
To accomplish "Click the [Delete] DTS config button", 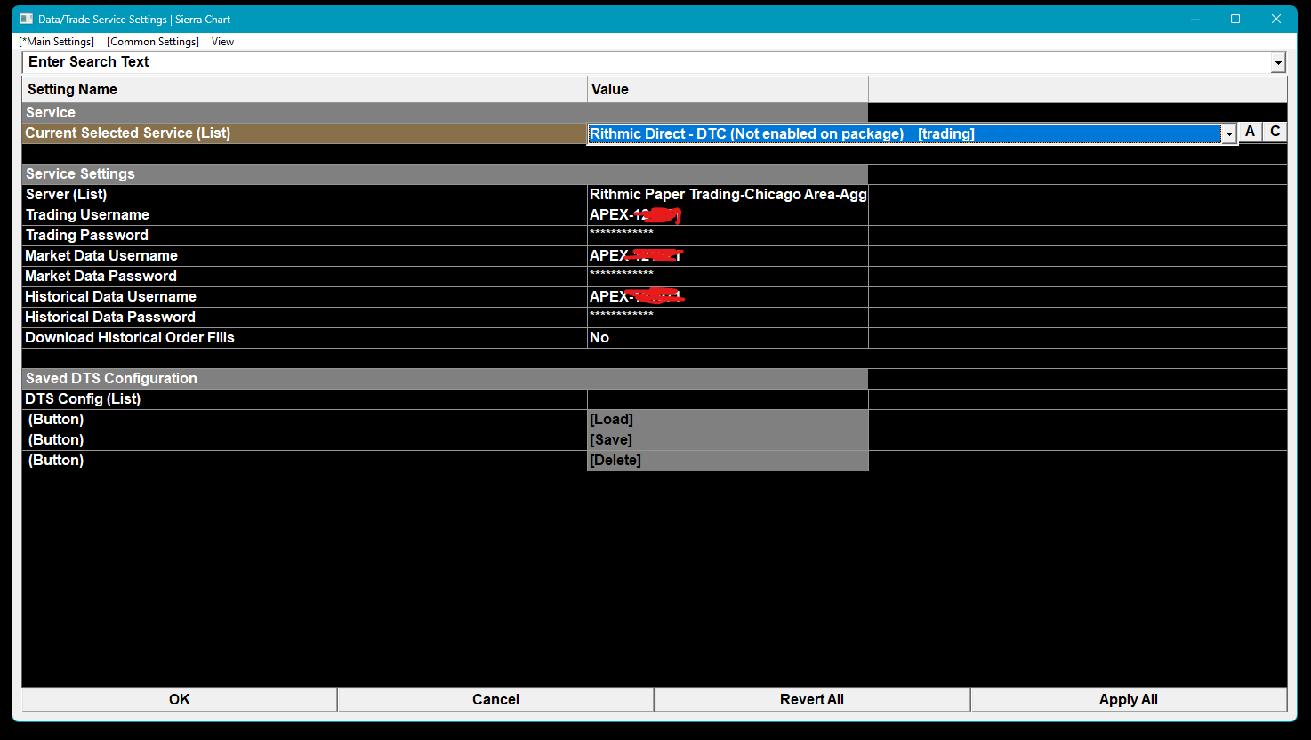I will [728, 461].
